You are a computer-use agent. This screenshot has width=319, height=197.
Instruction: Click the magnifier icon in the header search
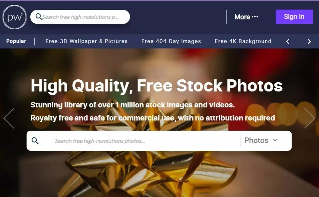[x=39, y=17]
